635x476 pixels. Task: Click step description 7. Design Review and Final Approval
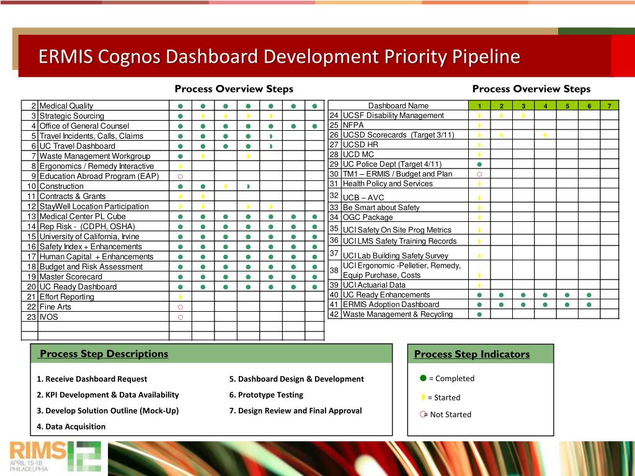pos(296,411)
